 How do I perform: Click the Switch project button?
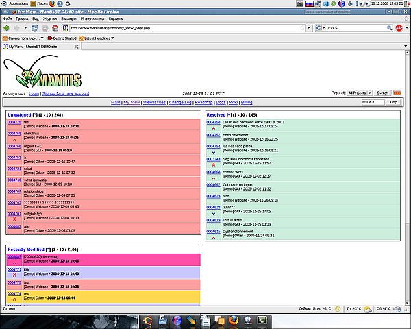(x=382, y=93)
